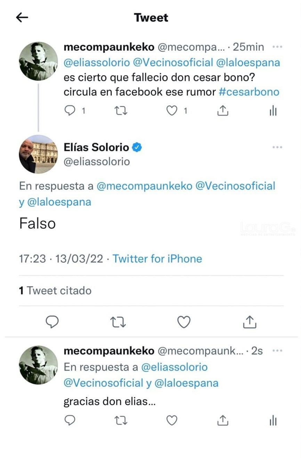Open more options on first tweet

pos(277,47)
